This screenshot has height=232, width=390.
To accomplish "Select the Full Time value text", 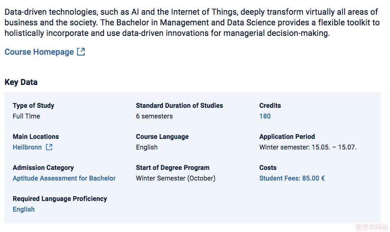I will [x=26, y=116].
